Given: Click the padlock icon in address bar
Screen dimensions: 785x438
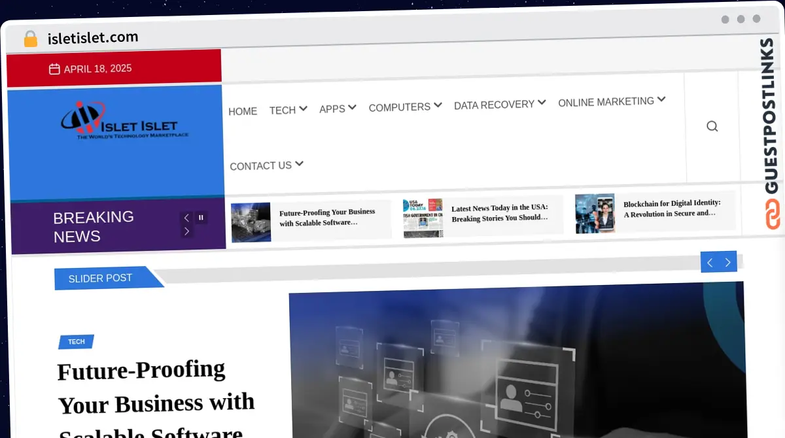Looking at the screenshot, I should click(30, 39).
